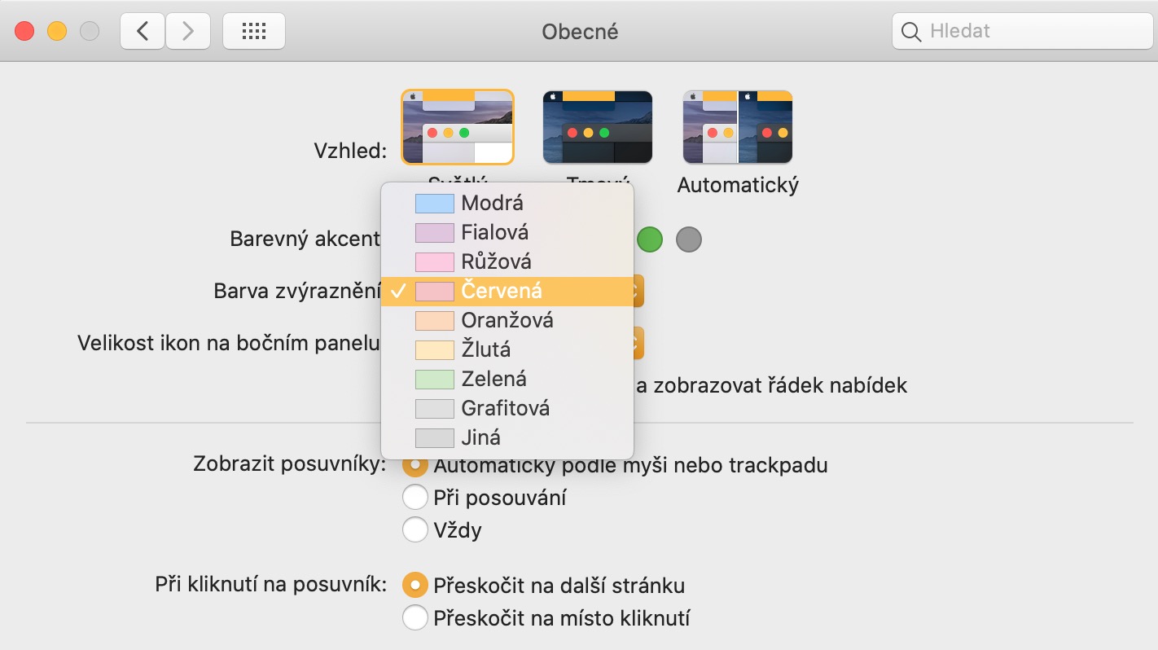The height and width of the screenshot is (650, 1158).
Task: Choose Oranžová in the dropdown list
Action: pyautogui.click(x=507, y=320)
